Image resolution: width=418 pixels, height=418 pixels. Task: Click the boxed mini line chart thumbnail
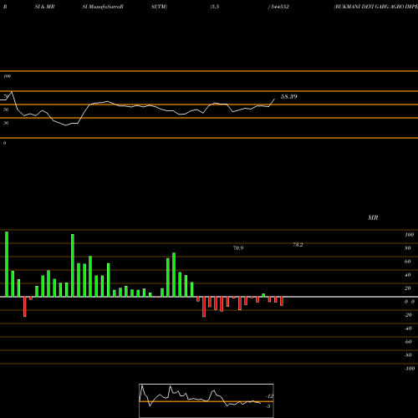206,400
